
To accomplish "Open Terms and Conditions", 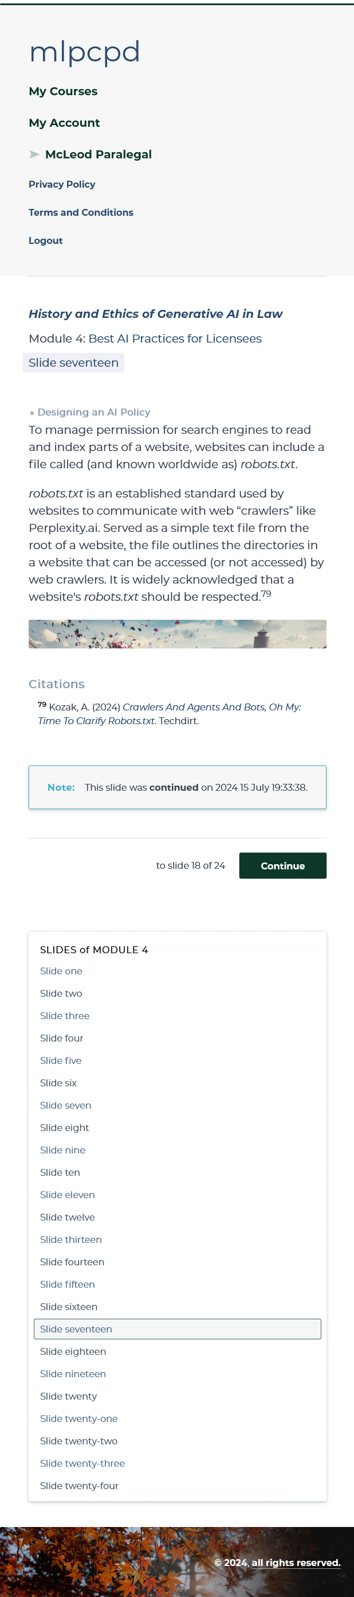I will click(81, 212).
